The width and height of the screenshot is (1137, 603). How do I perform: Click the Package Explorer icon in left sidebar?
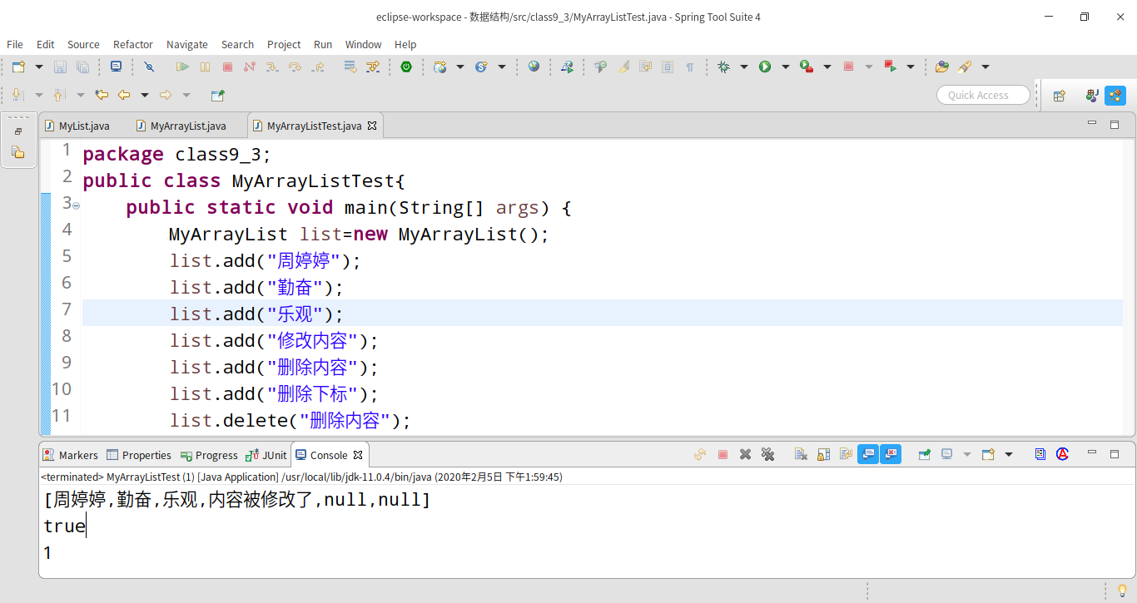18,152
